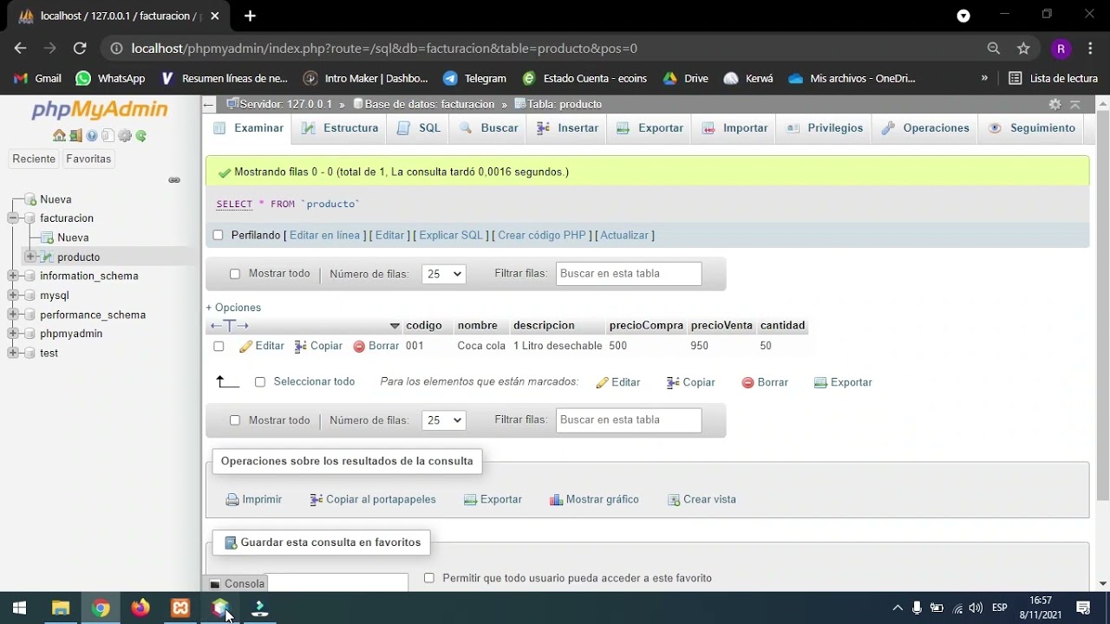Screen dimensions: 1110x624
Task: Enable the Perfilando checkbox
Action: [218, 235]
